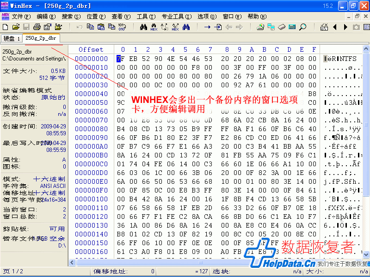Click the Open RAM chip icon
370x277 pixels.
pyautogui.click(x=282, y=27)
